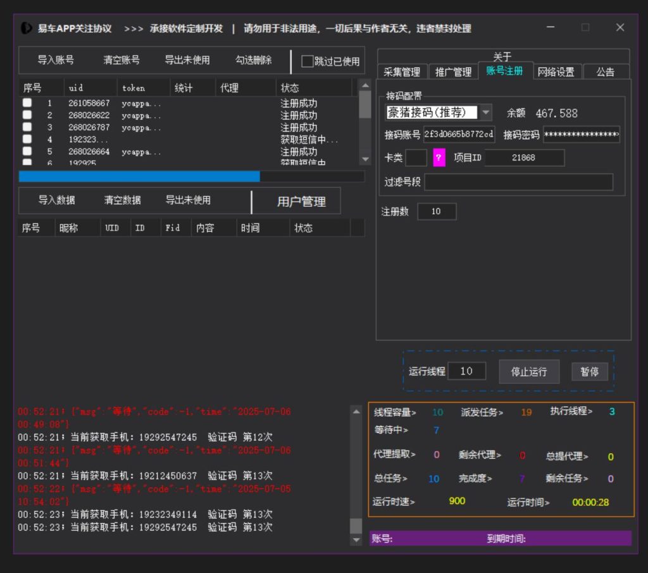Click 导入账号 to import accounts
This screenshot has width=648, height=573.
56,61
